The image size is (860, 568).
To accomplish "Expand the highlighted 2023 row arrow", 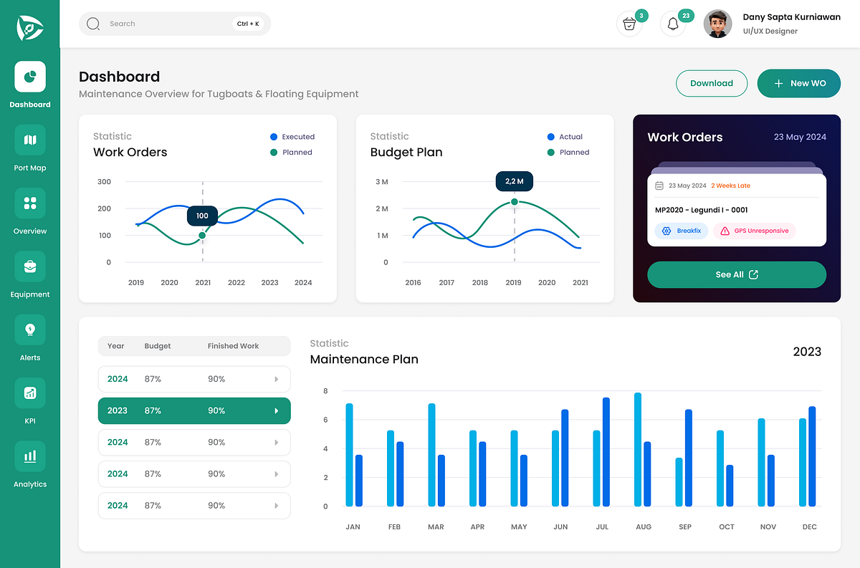I will tap(277, 411).
